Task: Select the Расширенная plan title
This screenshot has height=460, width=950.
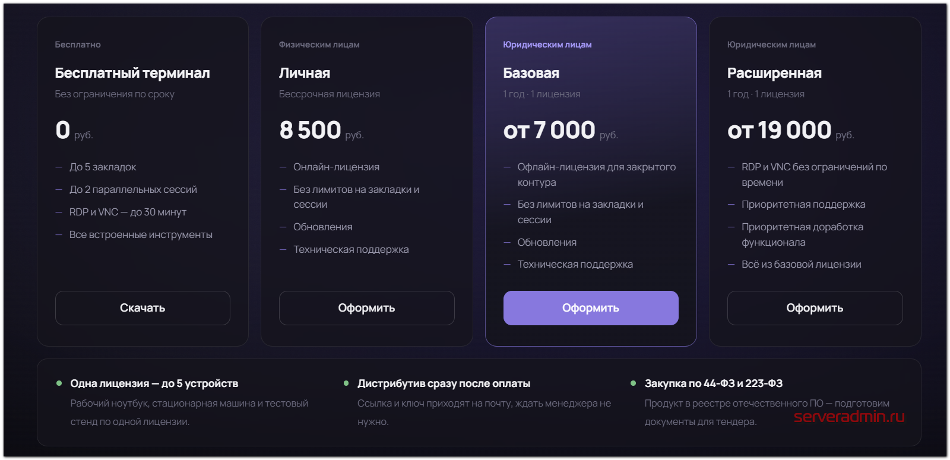Action: (x=774, y=73)
